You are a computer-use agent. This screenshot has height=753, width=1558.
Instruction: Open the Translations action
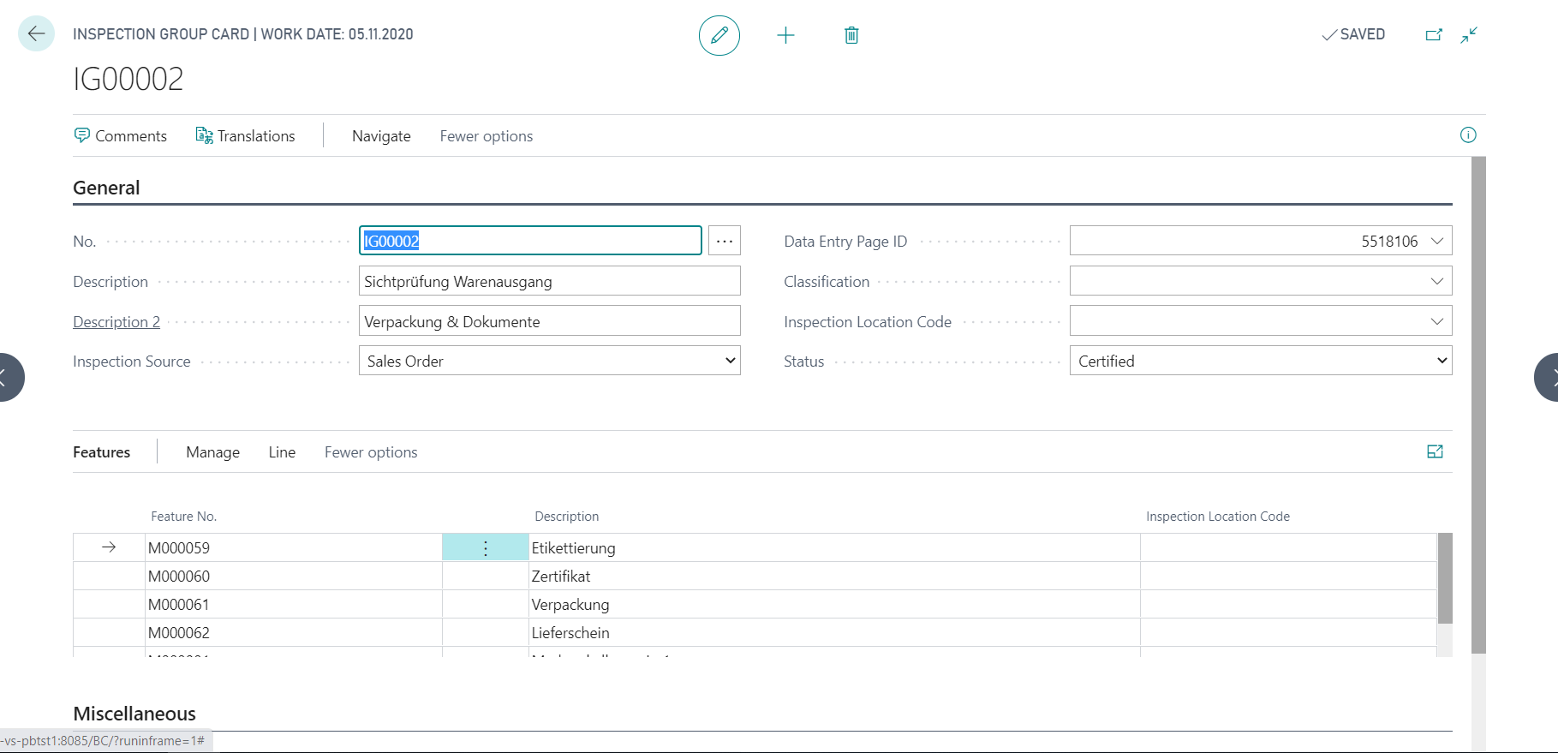[x=246, y=136]
